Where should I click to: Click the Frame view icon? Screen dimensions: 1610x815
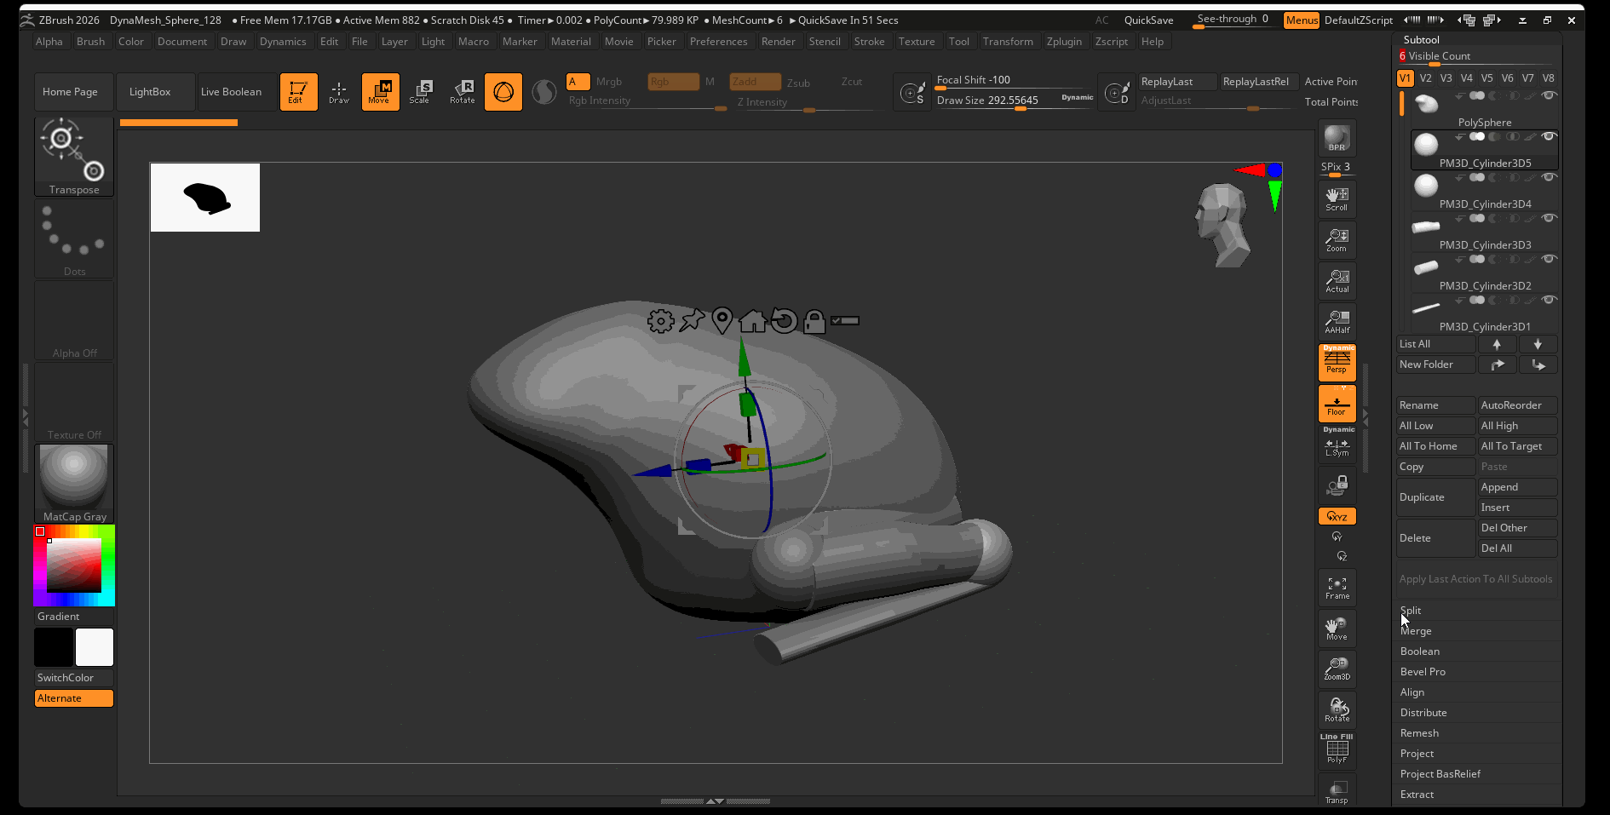[1337, 588]
